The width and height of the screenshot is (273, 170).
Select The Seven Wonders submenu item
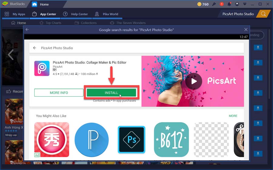(128, 23)
